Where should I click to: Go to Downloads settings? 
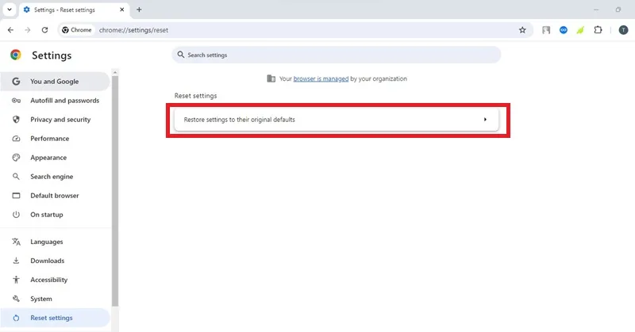[x=55, y=261]
